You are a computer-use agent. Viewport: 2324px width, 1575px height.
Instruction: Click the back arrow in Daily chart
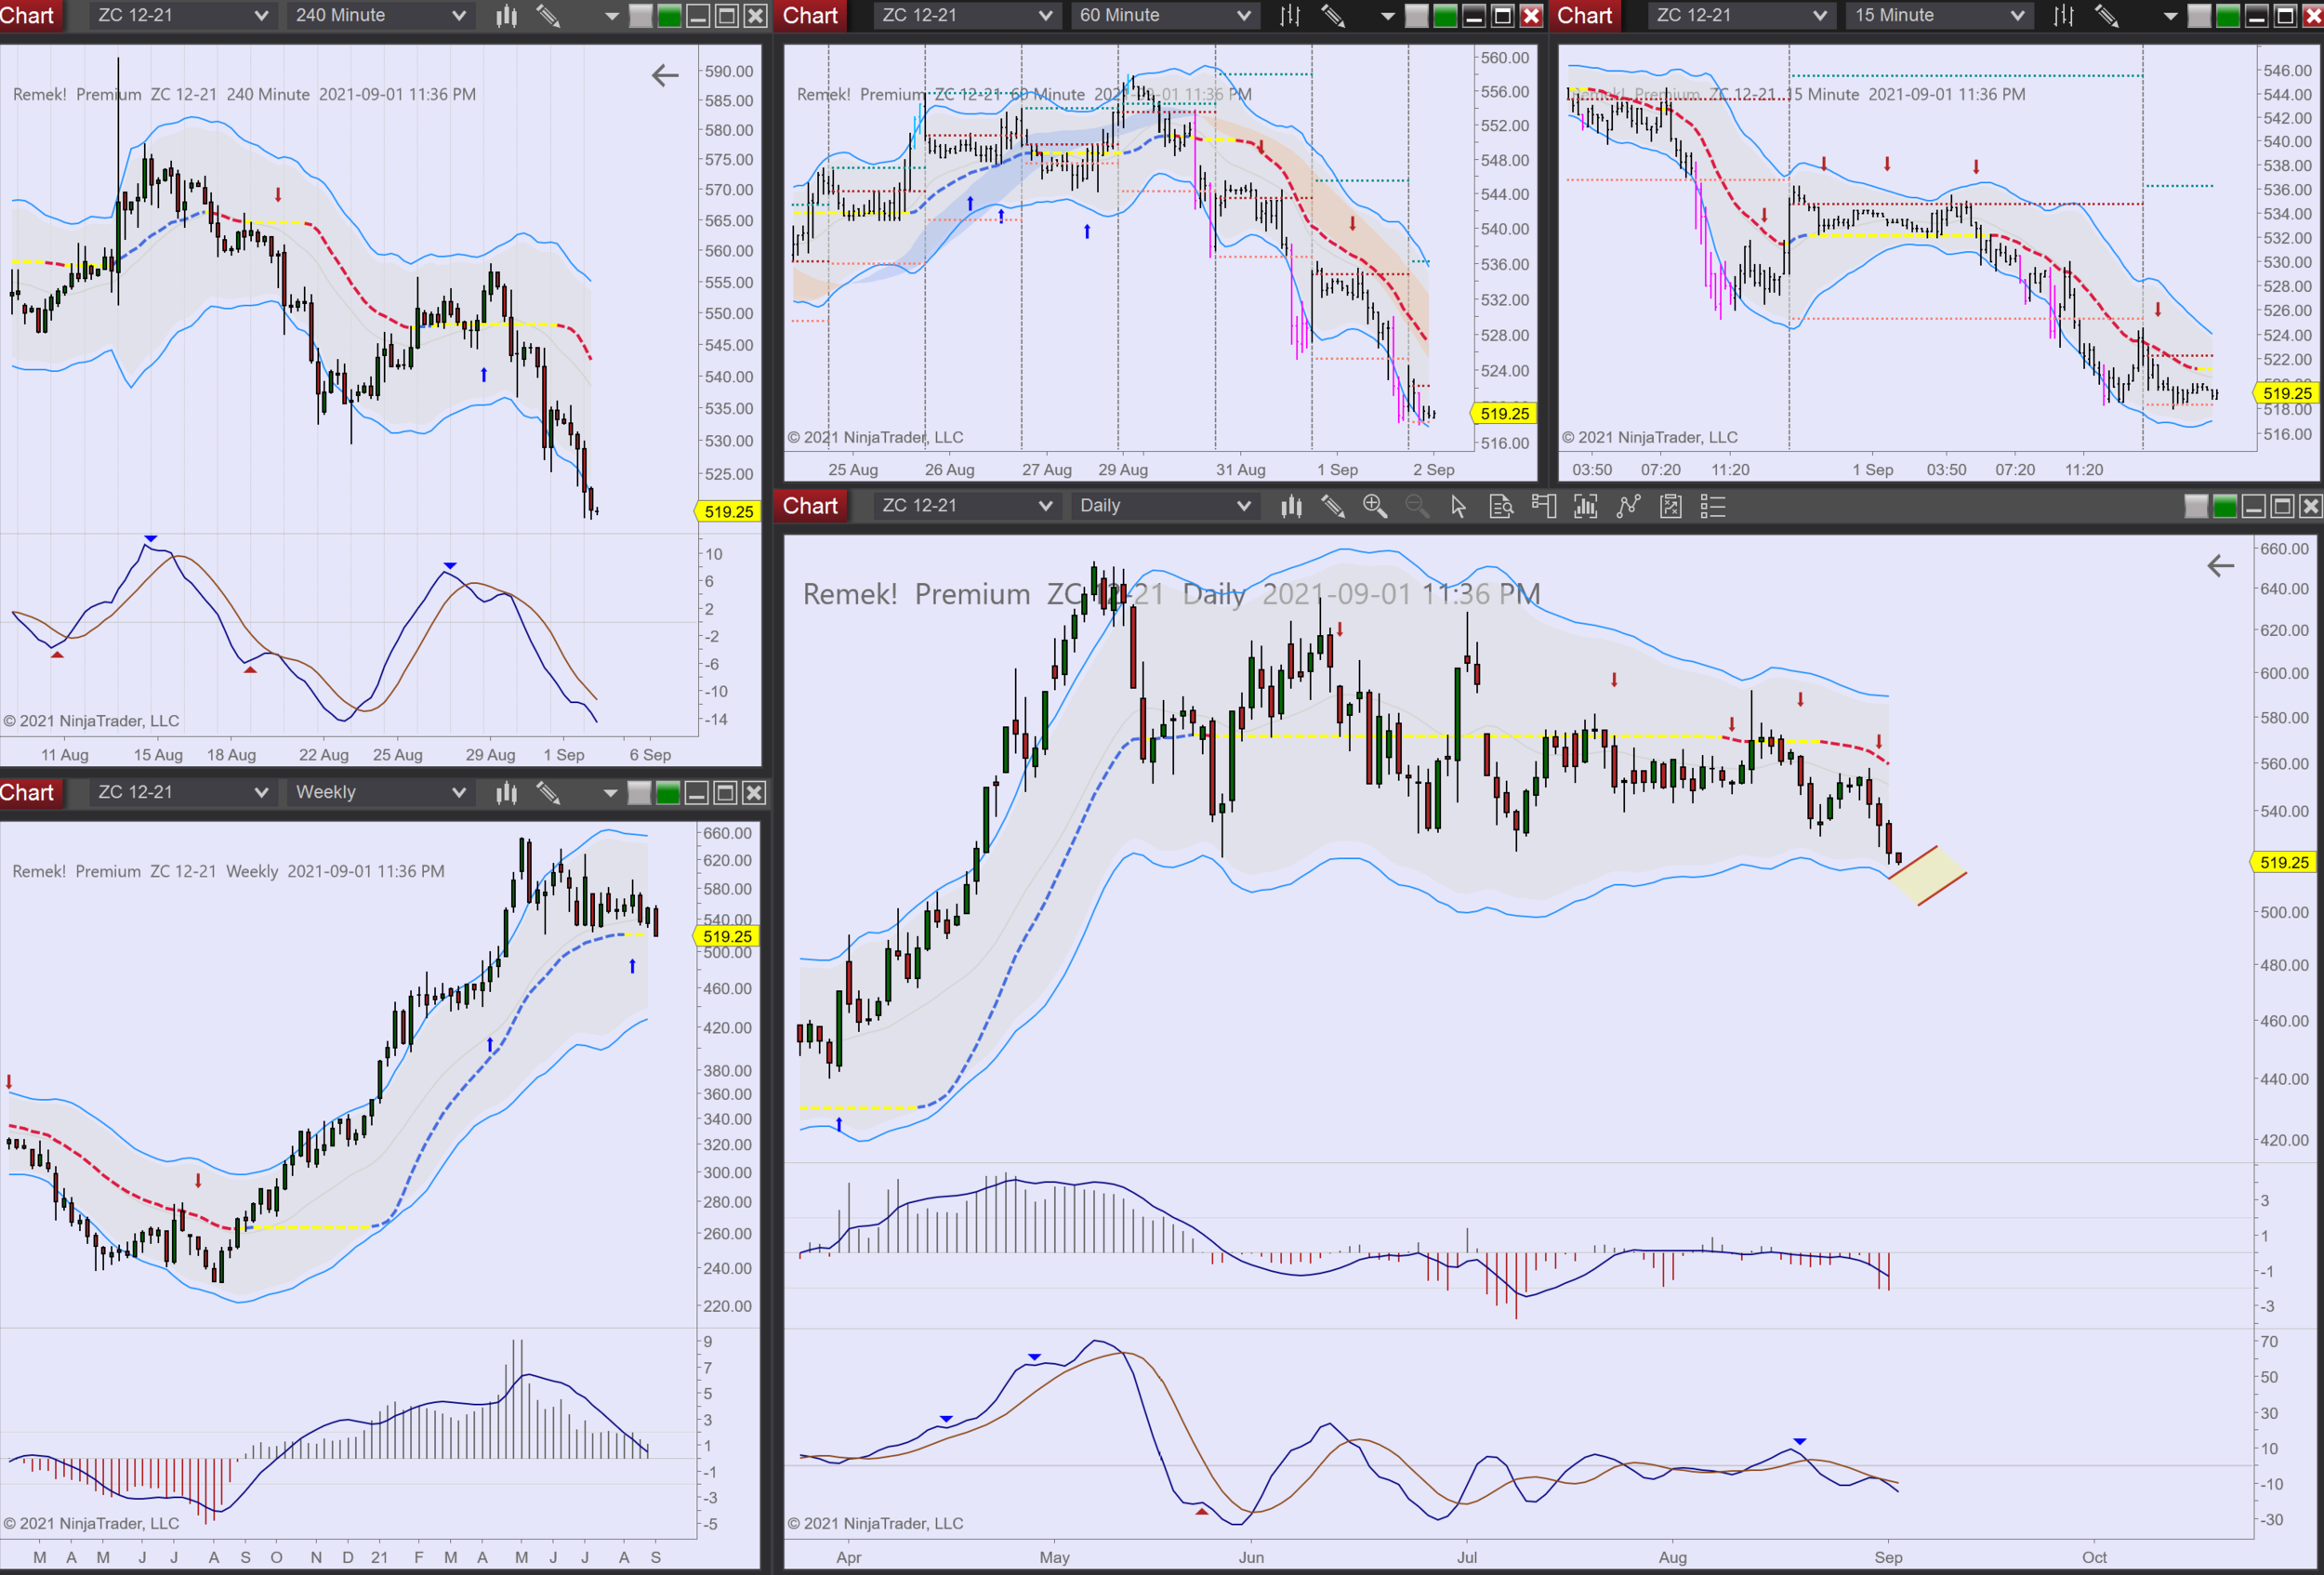point(2220,566)
